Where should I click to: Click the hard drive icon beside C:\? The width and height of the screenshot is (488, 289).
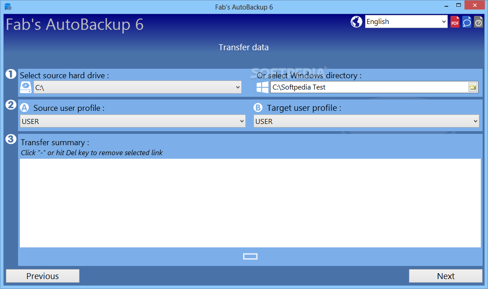(x=25, y=87)
